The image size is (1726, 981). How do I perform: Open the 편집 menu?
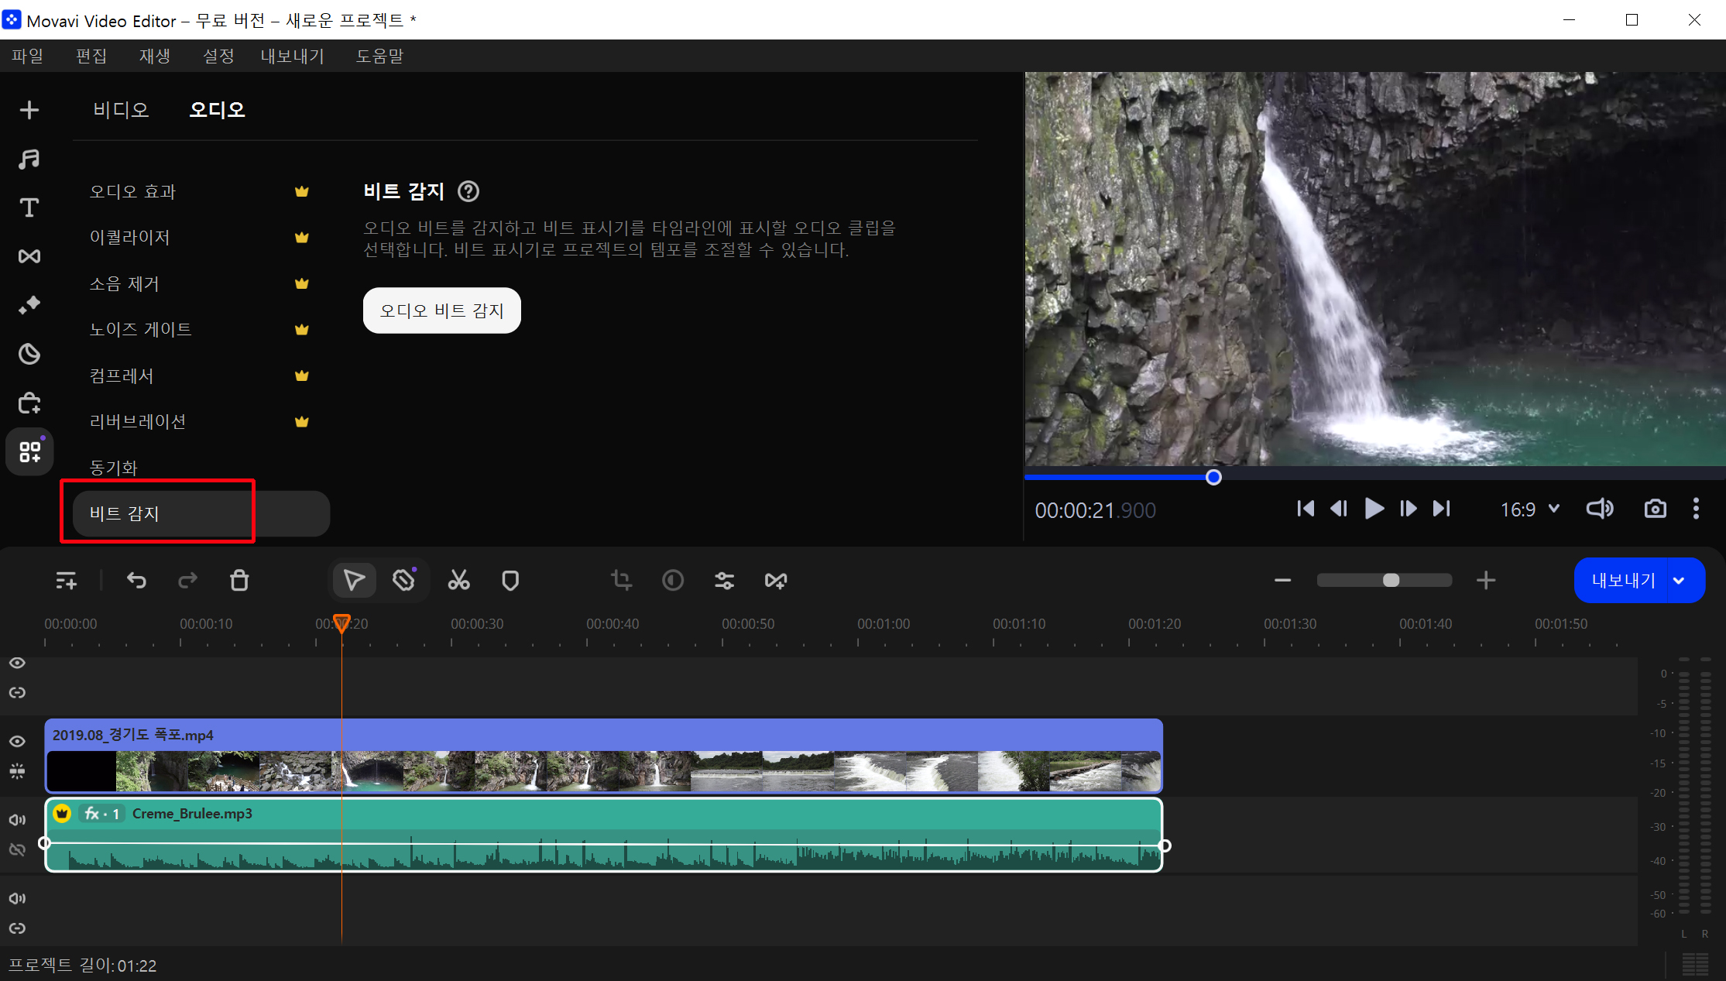[91, 56]
